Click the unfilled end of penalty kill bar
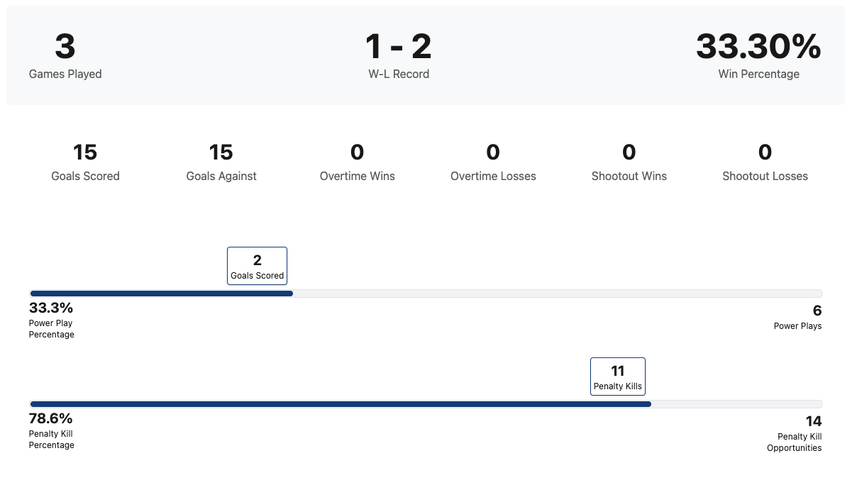857x480 pixels. (x=736, y=404)
